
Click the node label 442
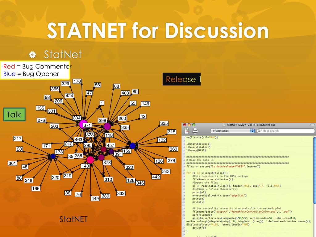tap(156, 177)
